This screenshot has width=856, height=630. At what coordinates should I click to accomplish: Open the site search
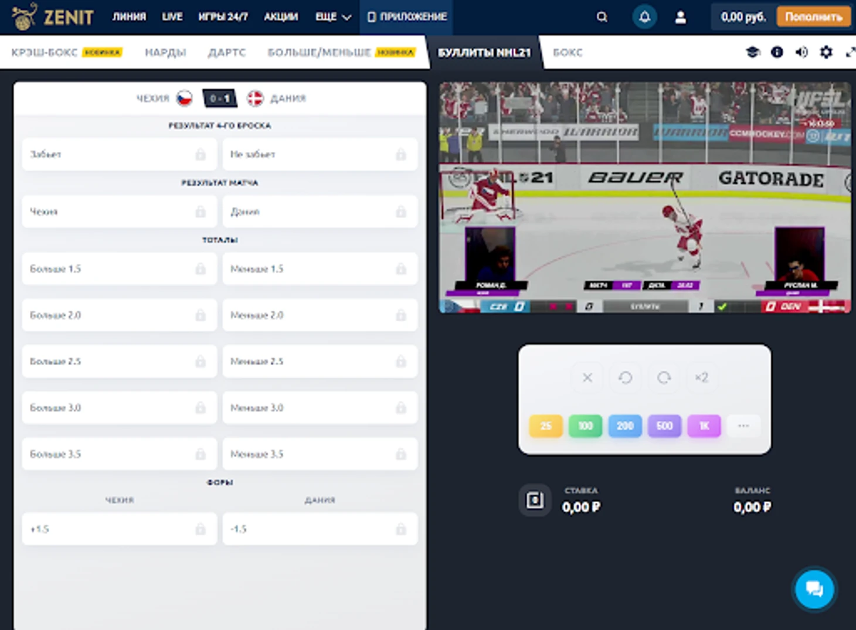(602, 17)
